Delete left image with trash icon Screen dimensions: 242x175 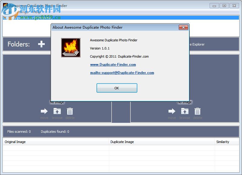click(x=70, y=111)
